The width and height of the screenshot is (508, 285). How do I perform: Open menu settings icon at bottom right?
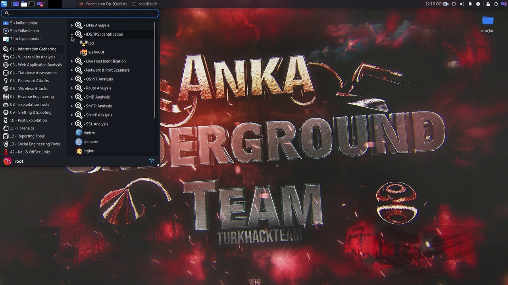point(152,161)
